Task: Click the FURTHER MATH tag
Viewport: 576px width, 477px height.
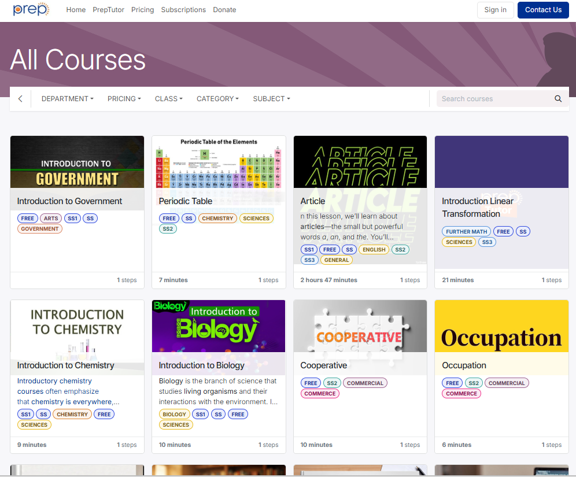Action: point(466,231)
